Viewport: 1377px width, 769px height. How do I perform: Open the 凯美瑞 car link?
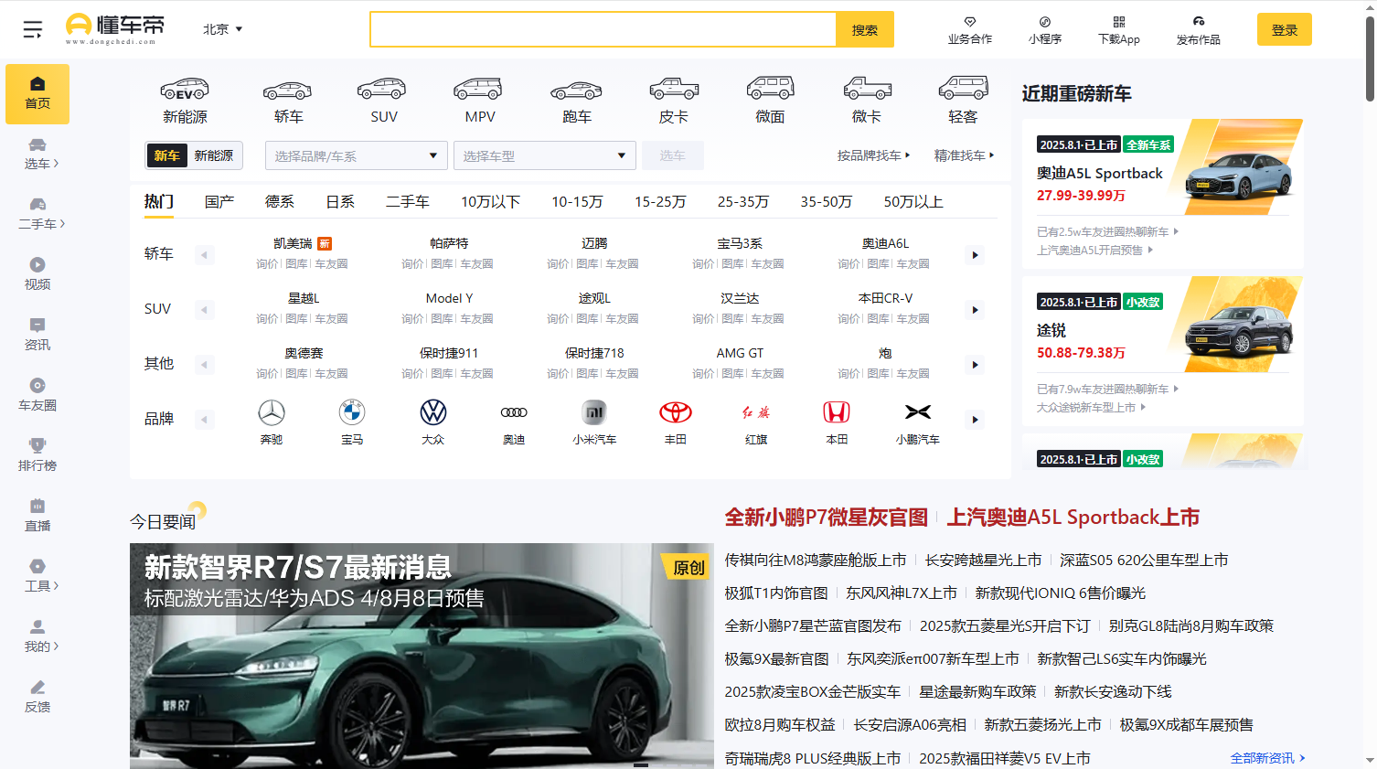(293, 243)
